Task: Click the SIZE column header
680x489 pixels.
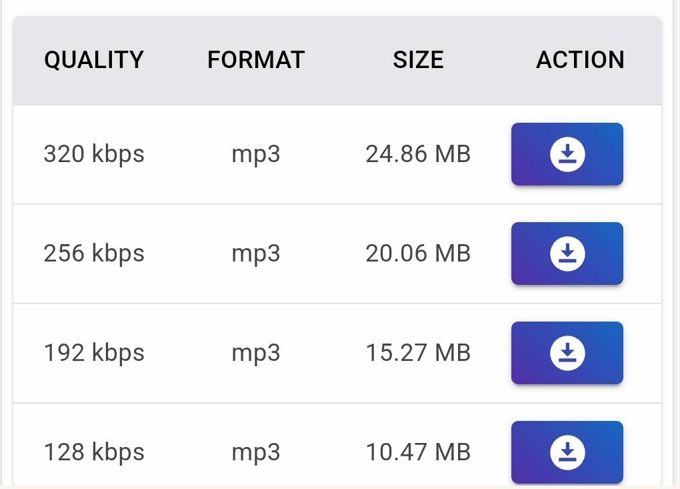Action: click(418, 60)
